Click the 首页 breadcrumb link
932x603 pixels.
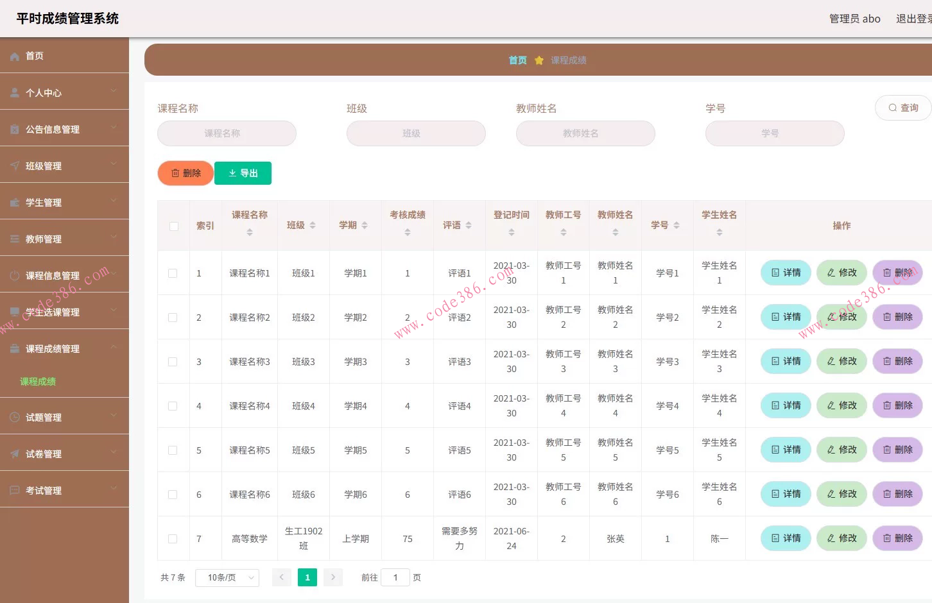click(x=517, y=60)
